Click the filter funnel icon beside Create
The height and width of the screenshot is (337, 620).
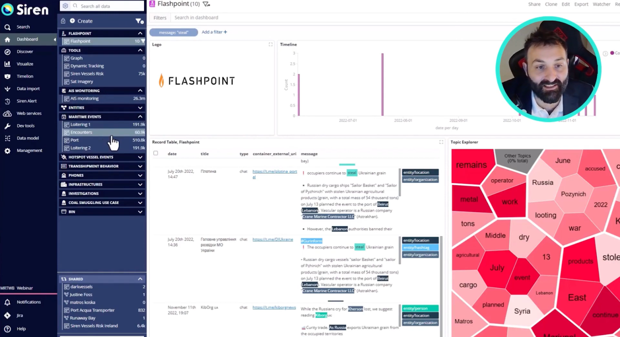(x=139, y=21)
